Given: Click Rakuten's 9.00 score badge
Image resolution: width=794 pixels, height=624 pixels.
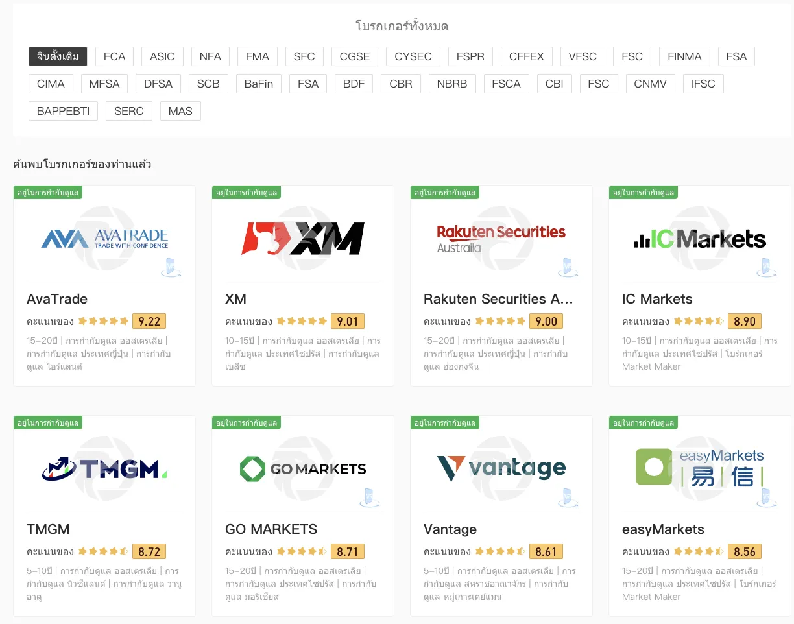Looking at the screenshot, I should pos(546,321).
